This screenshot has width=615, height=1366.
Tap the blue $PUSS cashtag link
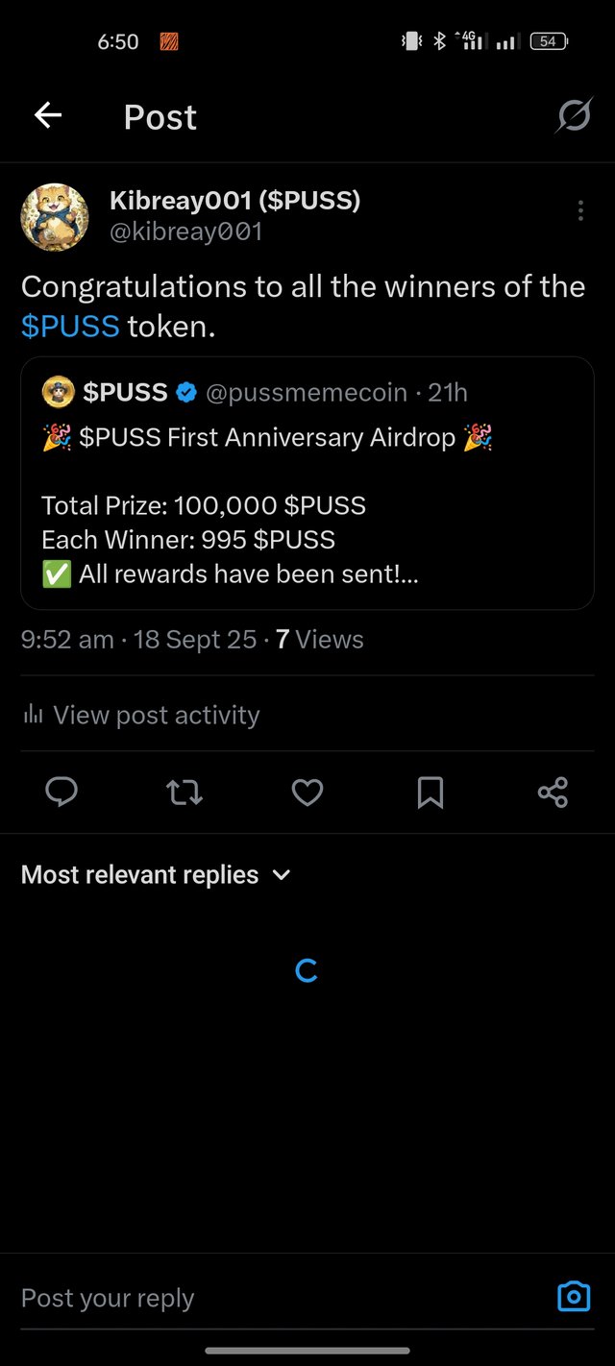(70, 327)
